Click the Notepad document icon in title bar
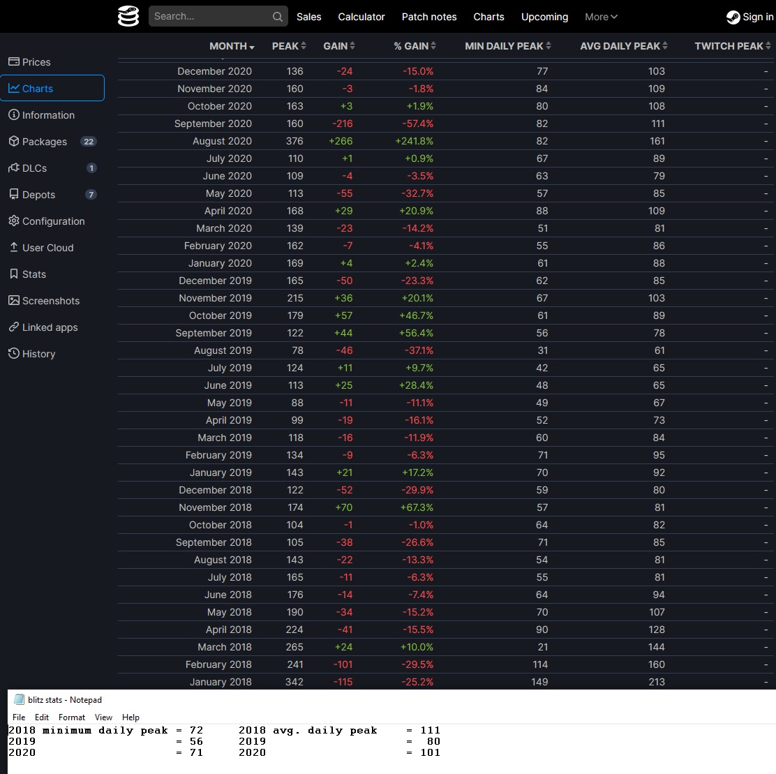The image size is (776, 774). click(x=19, y=699)
